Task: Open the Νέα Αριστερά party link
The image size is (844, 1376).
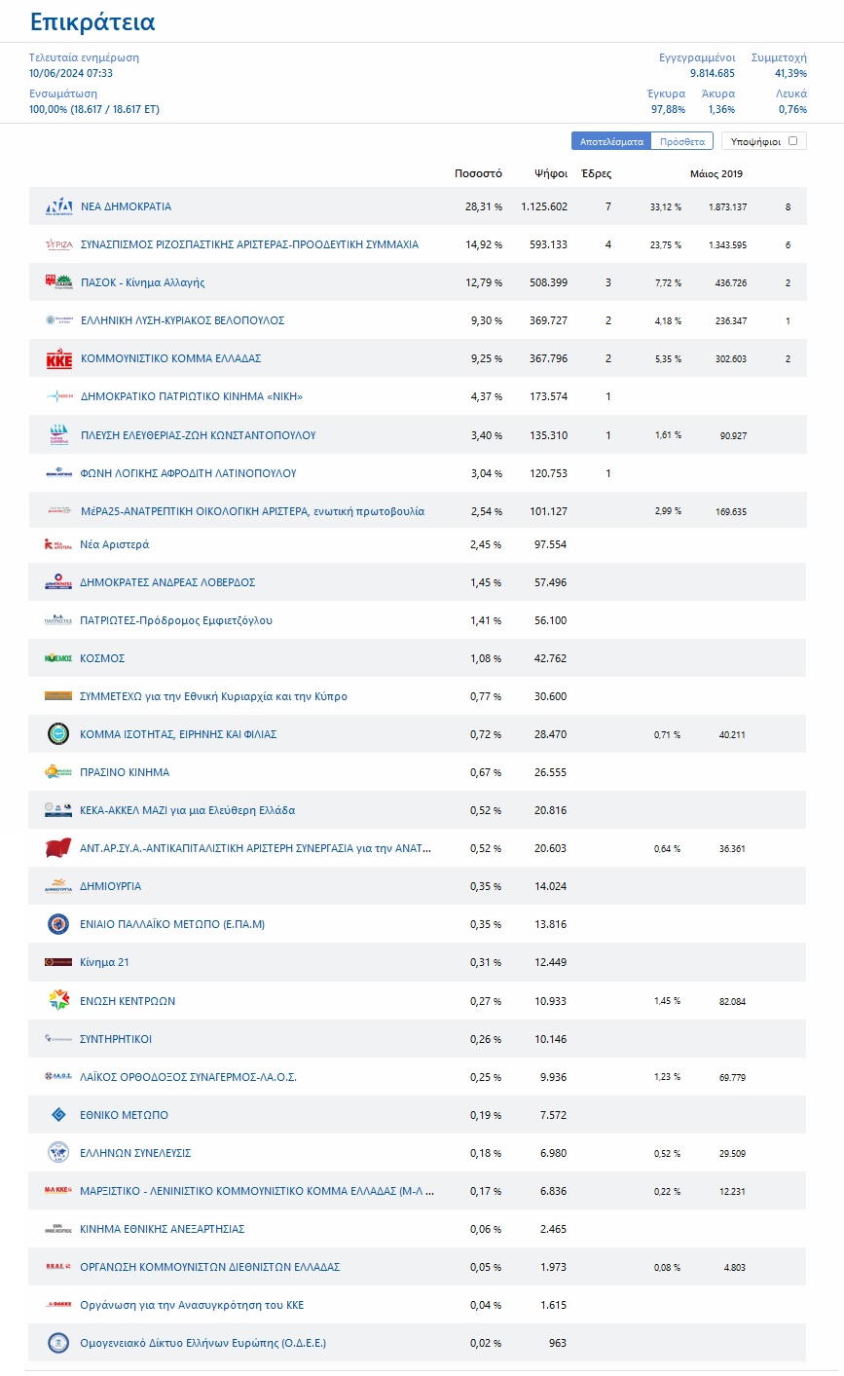Action: tap(115, 544)
